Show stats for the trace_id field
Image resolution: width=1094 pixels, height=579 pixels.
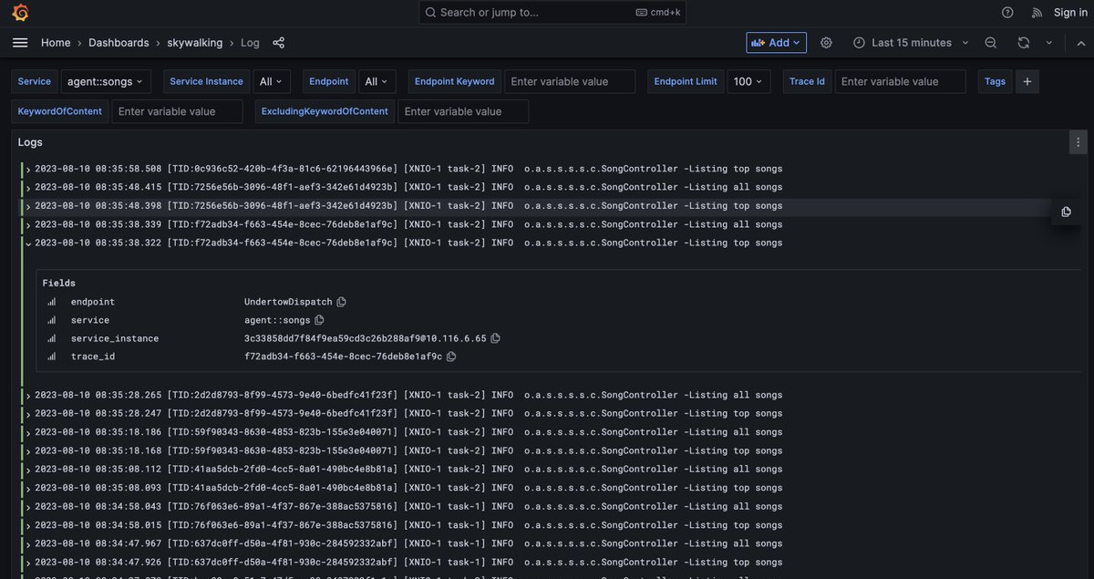tap(52, 357)
